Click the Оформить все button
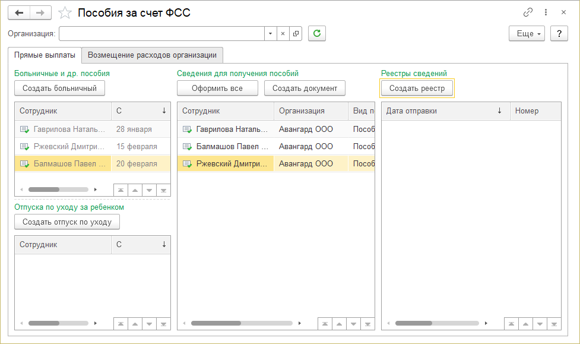Viewport: 580px width, 344px height. pos(217,89)
